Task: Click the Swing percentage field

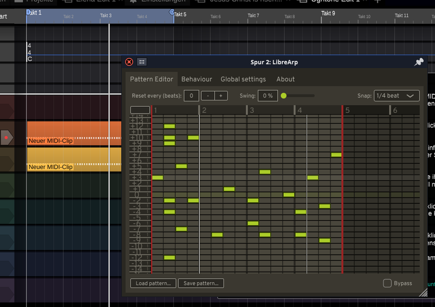Action: 268,96
